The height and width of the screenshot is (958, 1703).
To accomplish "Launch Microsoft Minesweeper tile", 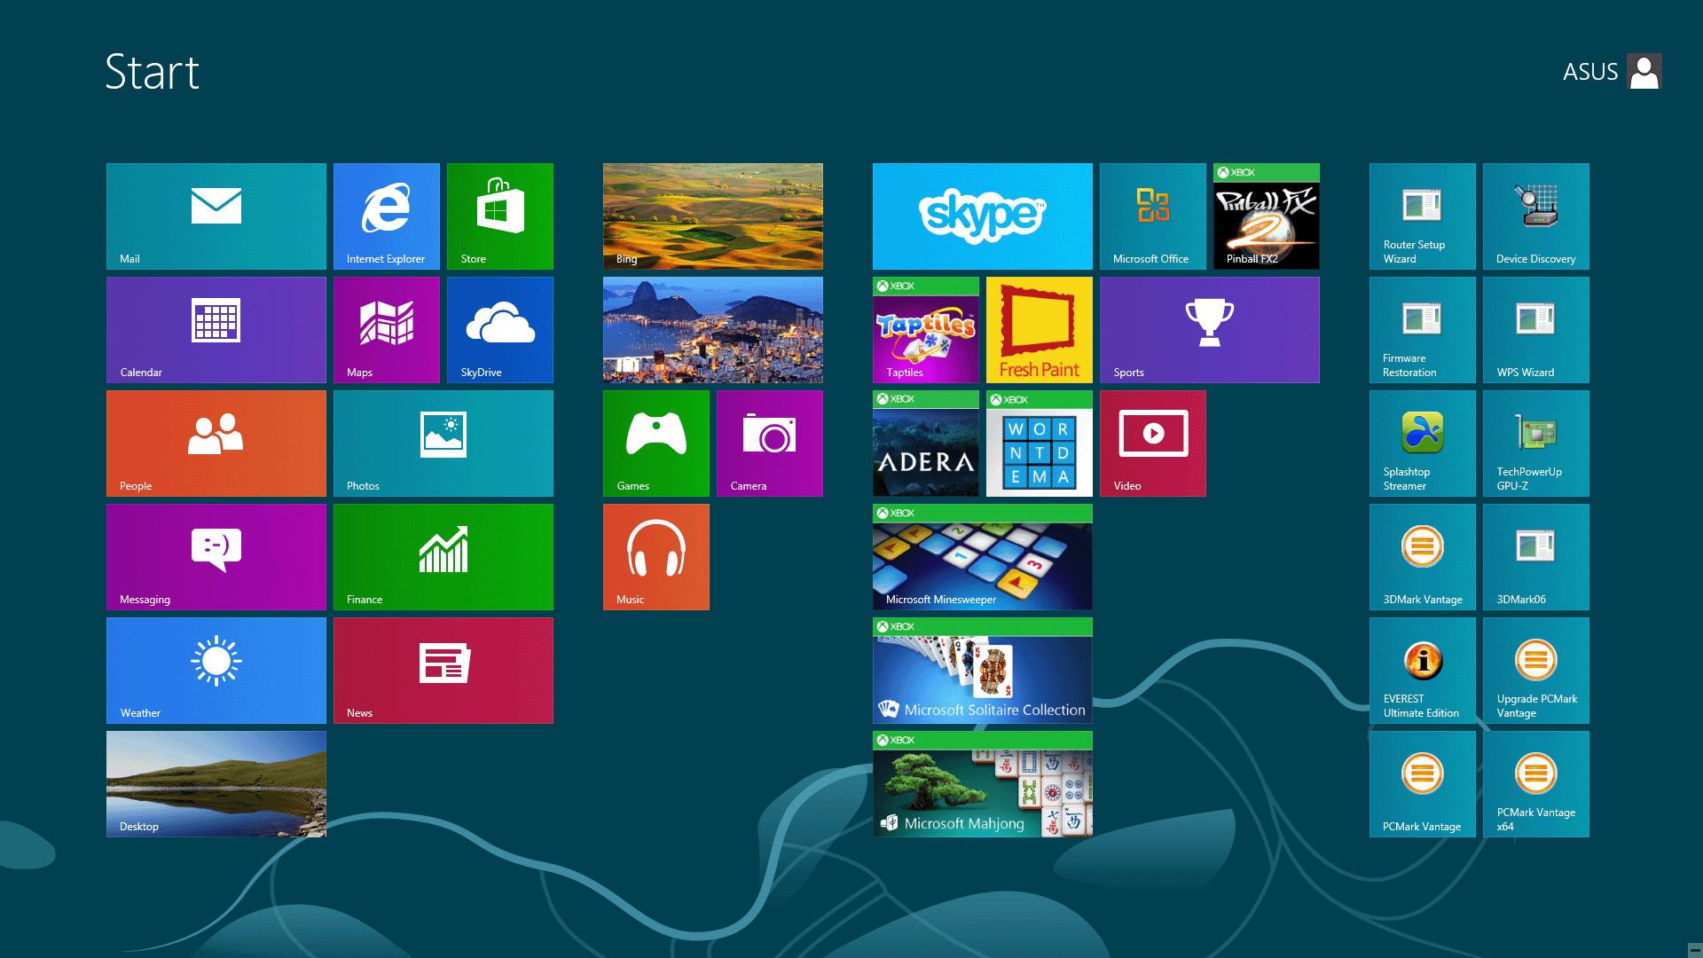I will pyautogui.click(x=983, y=557).
